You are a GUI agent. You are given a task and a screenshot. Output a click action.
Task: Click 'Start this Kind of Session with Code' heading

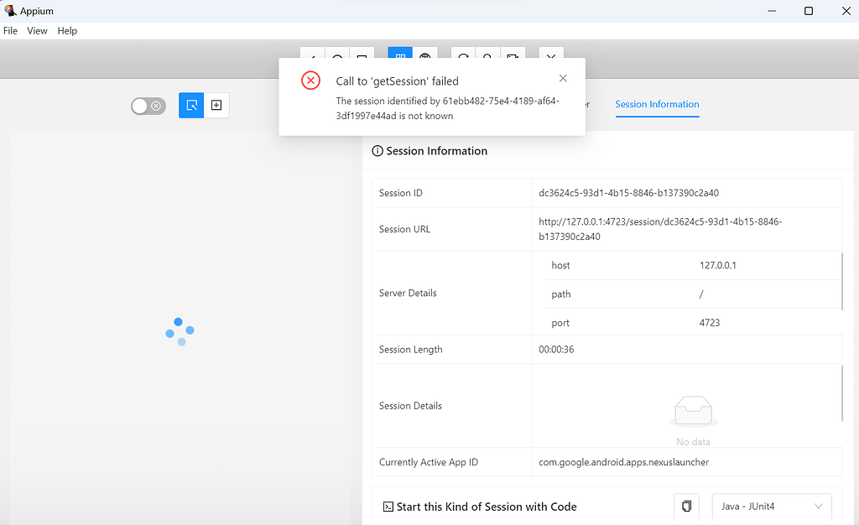pos(487,507)
